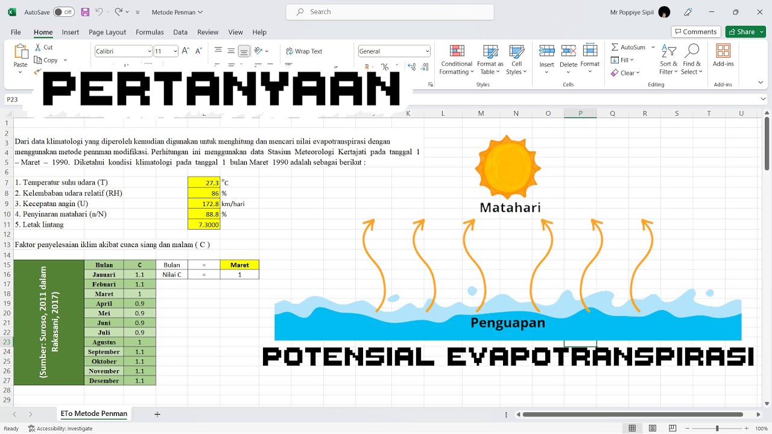Toggle the AutoSave switch
Image resolution: width=772 pixels, height=434 pixels.
[63, 12]
